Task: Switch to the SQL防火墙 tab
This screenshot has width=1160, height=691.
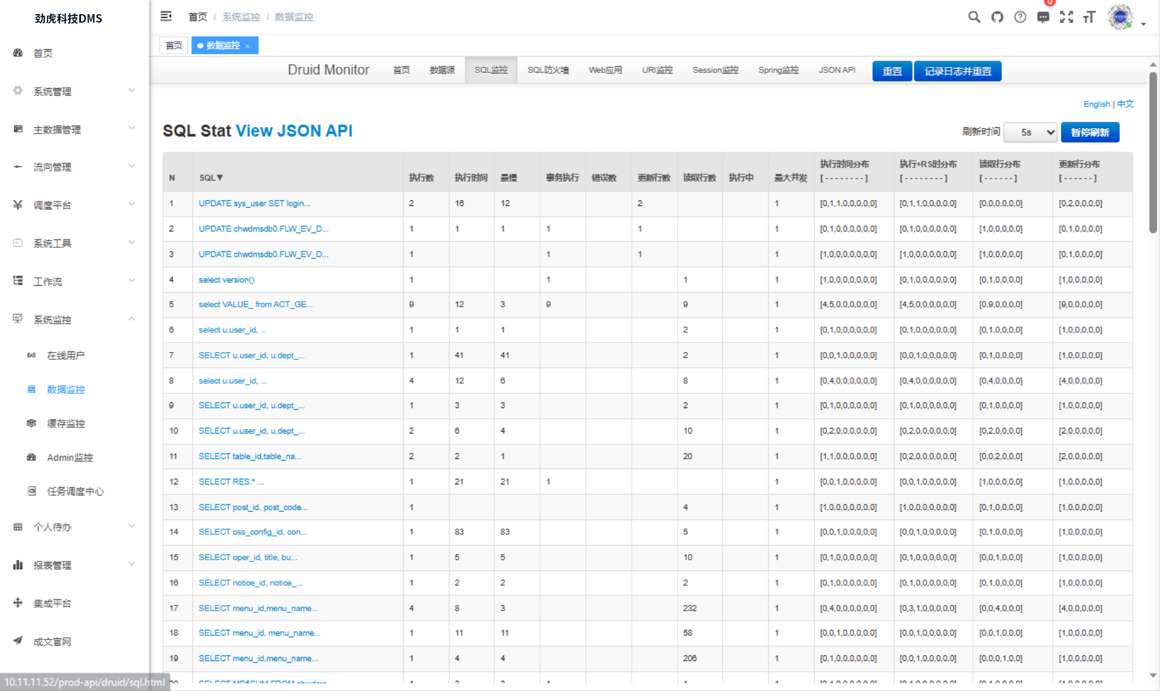Action: (548, 70)
